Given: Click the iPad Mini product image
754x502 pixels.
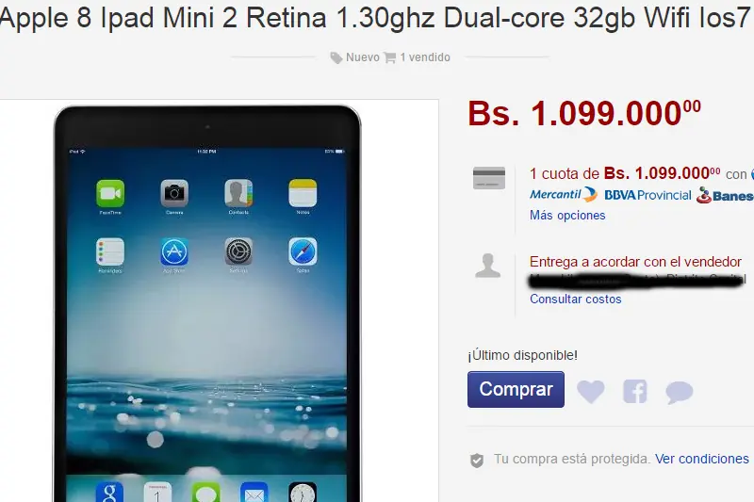Looking at the screenshot, I should tap(207, 303).
